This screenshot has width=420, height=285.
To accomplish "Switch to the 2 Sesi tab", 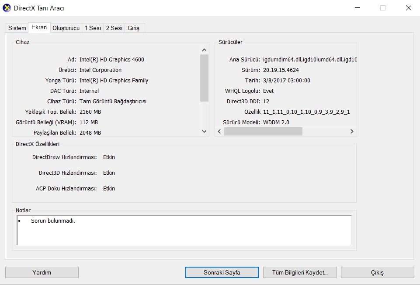I will tap(114, 28).
